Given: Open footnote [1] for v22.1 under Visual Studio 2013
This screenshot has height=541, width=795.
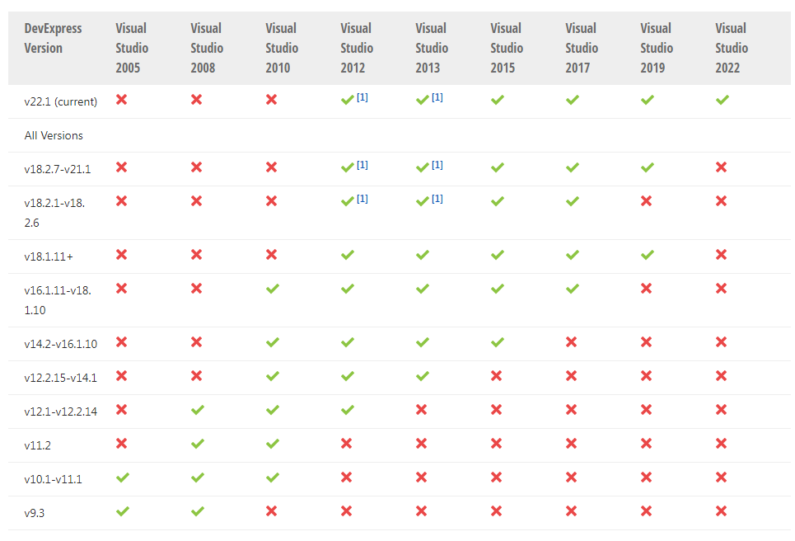Looking at the screenshot, I should pyautogui.click(x=437, y=97).
